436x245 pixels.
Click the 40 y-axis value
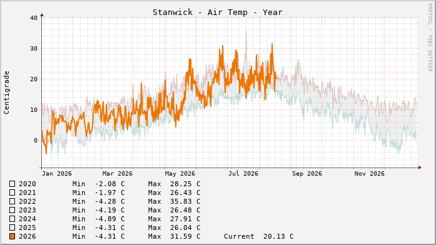(x=34, y=18)
